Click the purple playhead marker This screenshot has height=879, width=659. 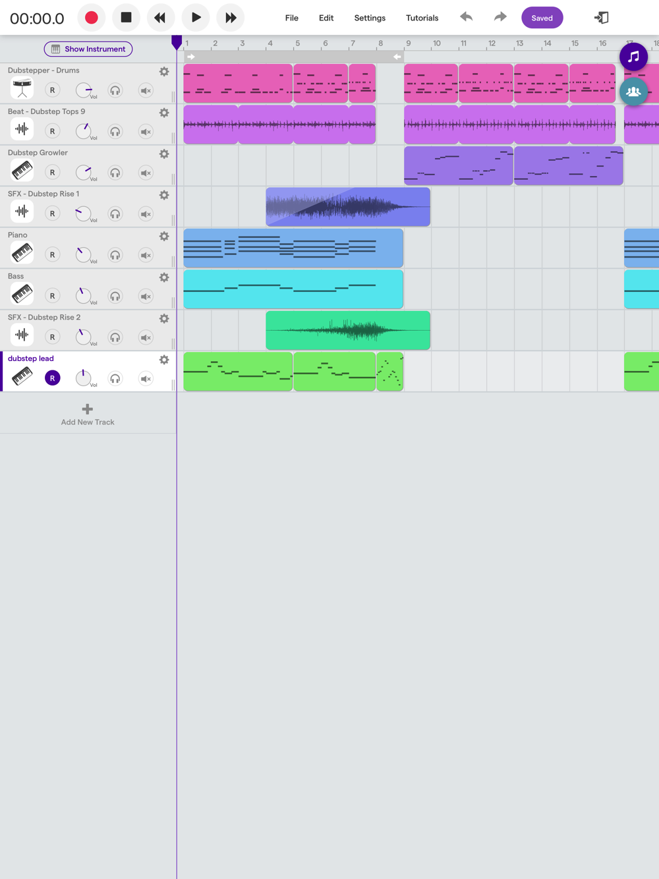[177, 42]
